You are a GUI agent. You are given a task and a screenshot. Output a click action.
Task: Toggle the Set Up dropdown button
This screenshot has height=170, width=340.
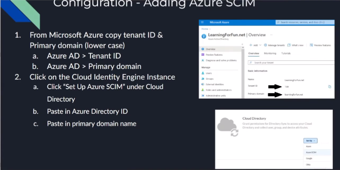(310, 141)
